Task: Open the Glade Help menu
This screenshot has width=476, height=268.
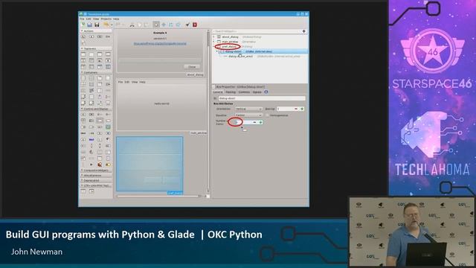Action: pos(116,19)
